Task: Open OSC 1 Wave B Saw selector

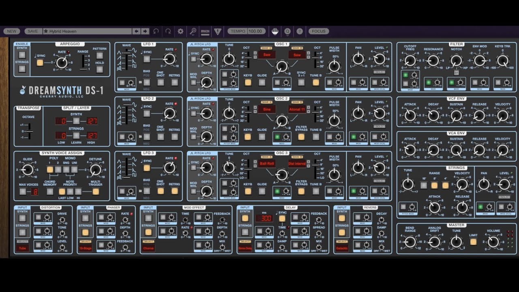Action: (297, 55)
